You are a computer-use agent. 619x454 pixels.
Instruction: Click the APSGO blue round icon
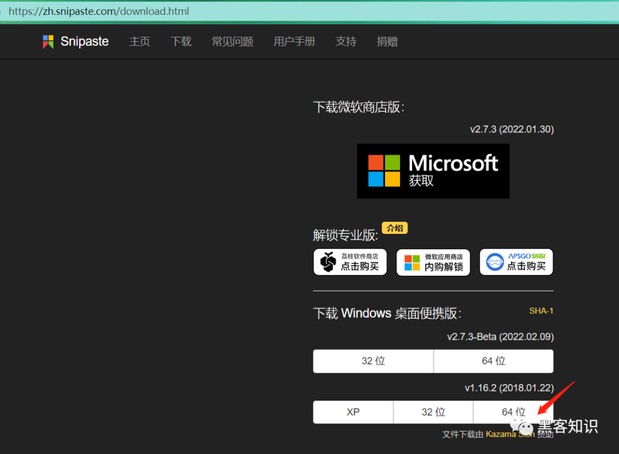pyautogui.click(x=495, y=262)
